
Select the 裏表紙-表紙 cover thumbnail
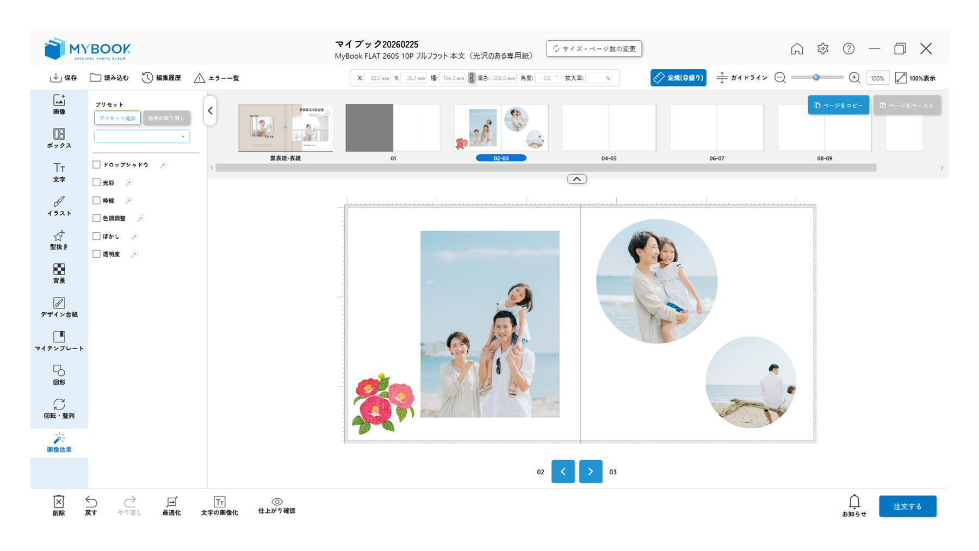tap(285, 128)
